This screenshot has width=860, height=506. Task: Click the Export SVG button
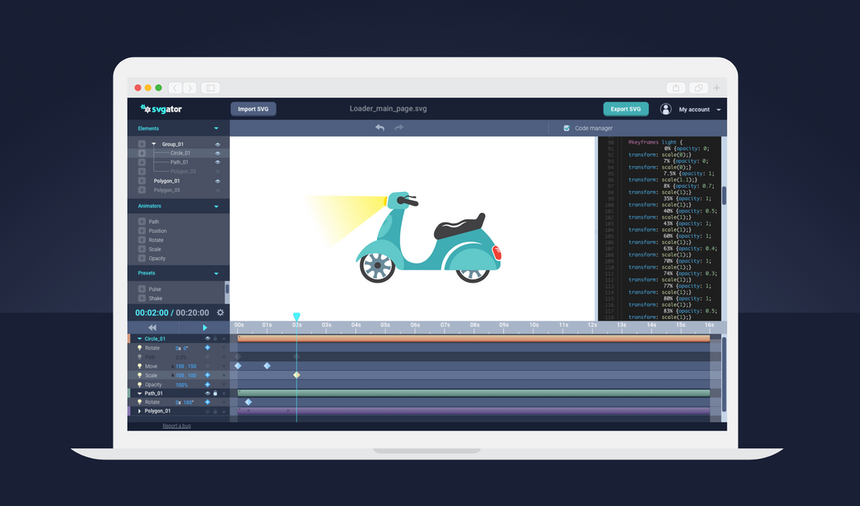coord(625,108)
